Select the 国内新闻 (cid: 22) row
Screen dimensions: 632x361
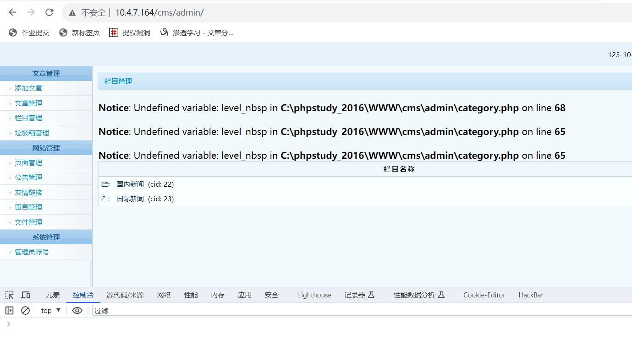pos(365,184)
